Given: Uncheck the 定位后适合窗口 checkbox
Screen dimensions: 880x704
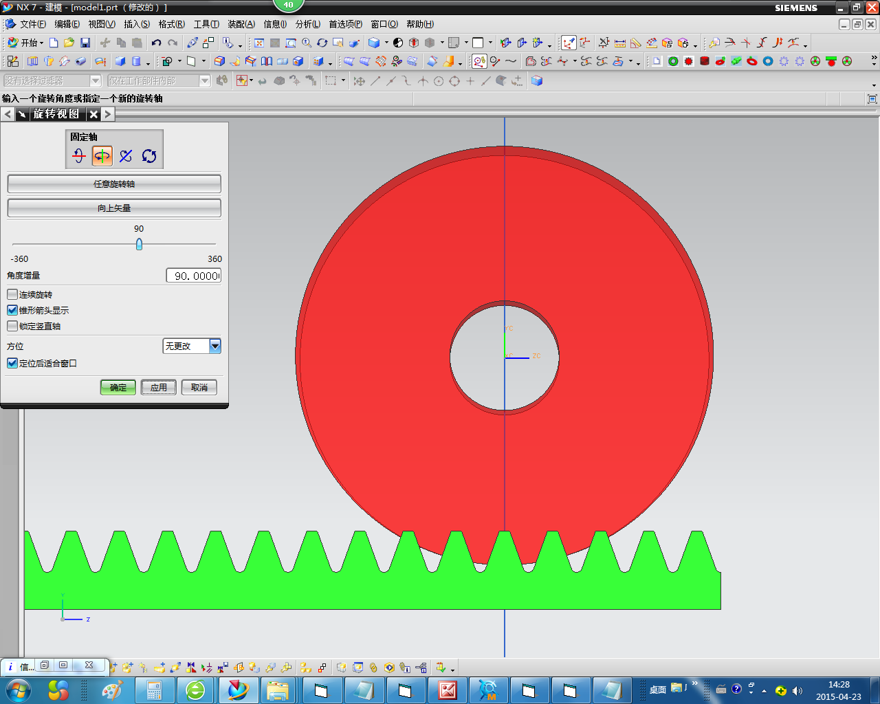Looking at the screenshot, I should click(12, 363).
